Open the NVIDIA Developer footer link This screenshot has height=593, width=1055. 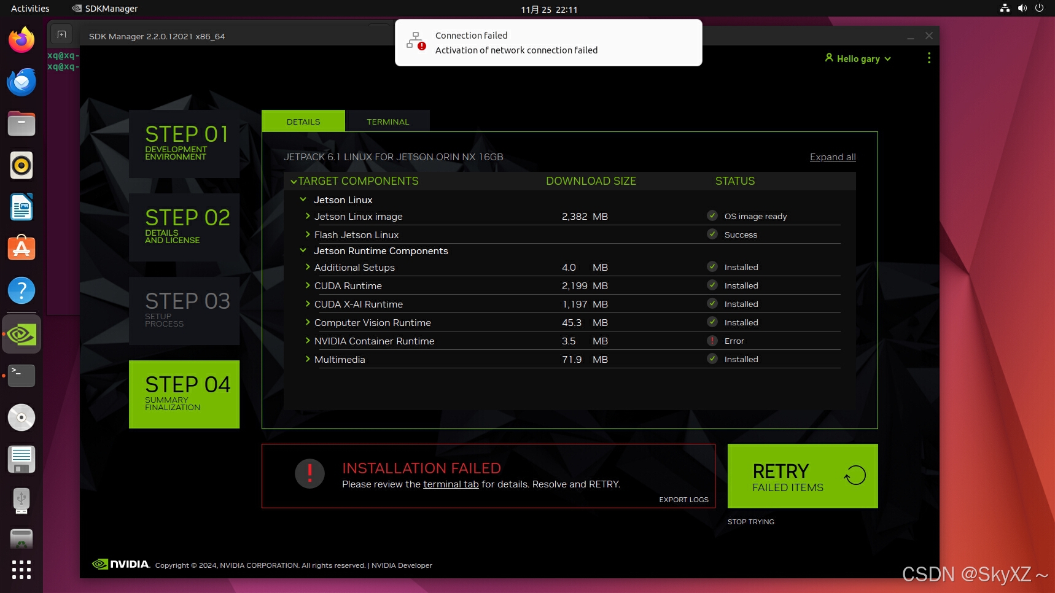402,565
